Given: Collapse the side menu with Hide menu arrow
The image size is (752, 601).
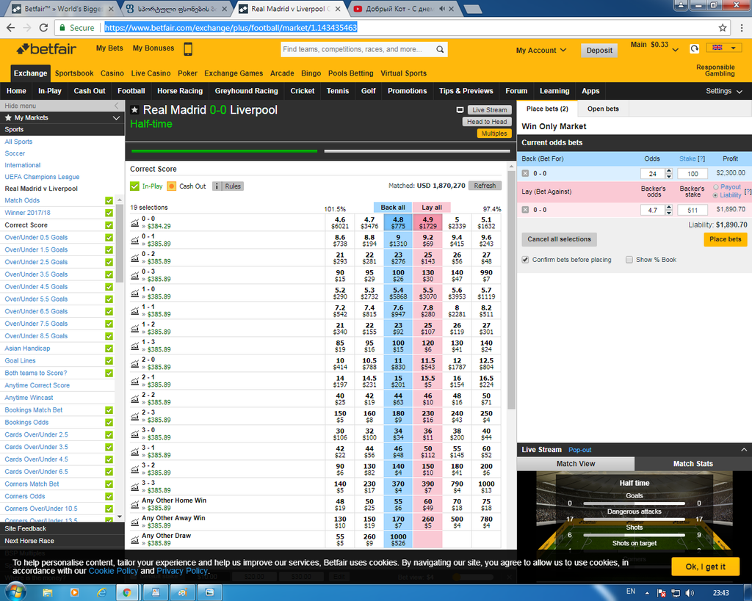Looking at the screenshot, I should pos(116,106).
